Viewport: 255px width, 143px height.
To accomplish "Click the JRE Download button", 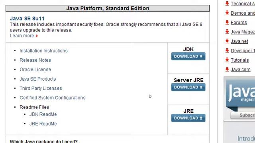I will click(x=188, y=118).
